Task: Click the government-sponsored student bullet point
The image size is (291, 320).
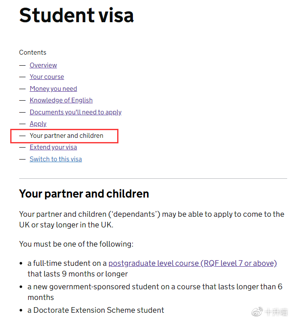Action: (x=155, y=292)
